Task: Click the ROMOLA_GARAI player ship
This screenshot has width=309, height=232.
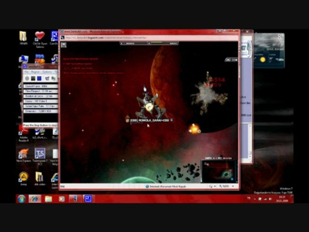Action: (150, 104)
